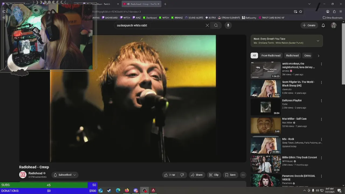
Task: Create a Clip of this video
Action: pyautogui.click(x=214, y=175)
